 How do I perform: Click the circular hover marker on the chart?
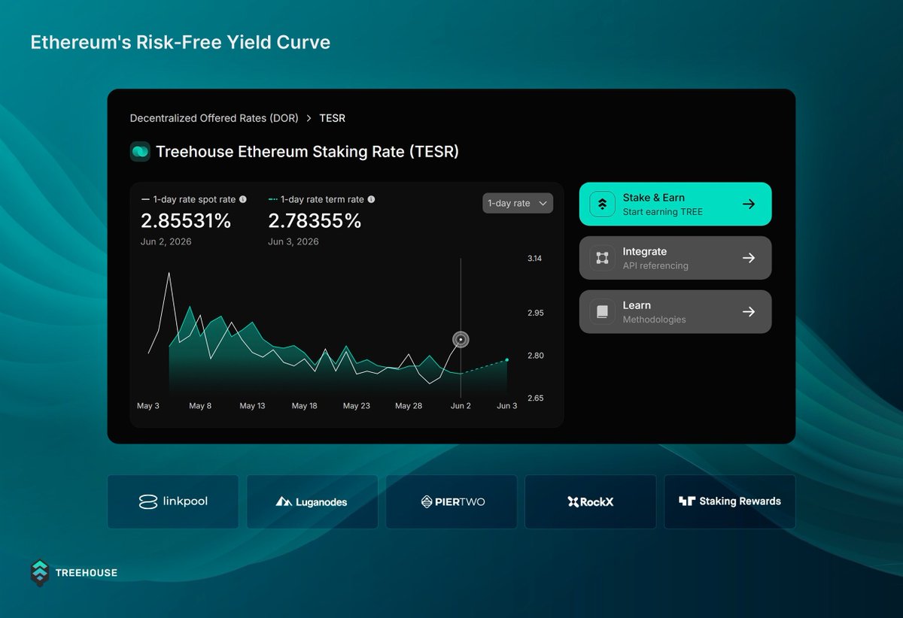[461, 340]
